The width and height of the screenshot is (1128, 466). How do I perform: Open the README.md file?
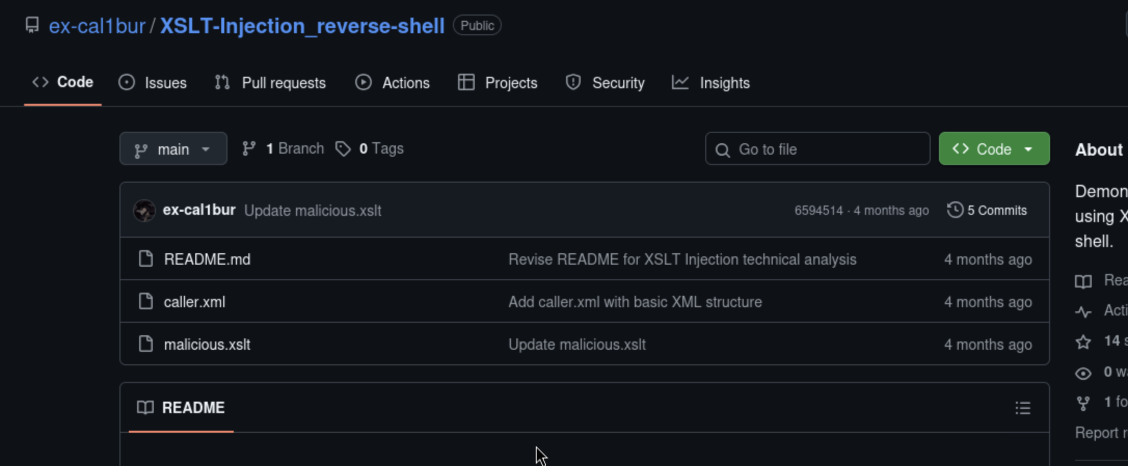point(207,259)
